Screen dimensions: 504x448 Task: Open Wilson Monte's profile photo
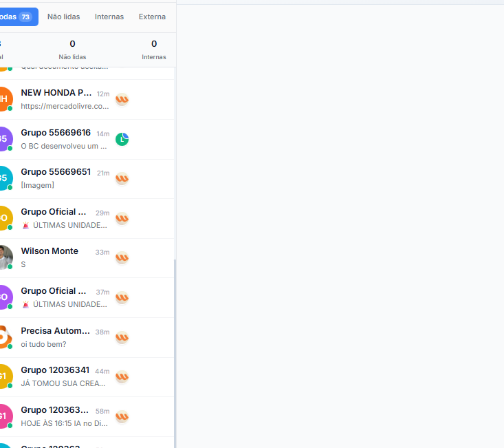coord(4,257)
